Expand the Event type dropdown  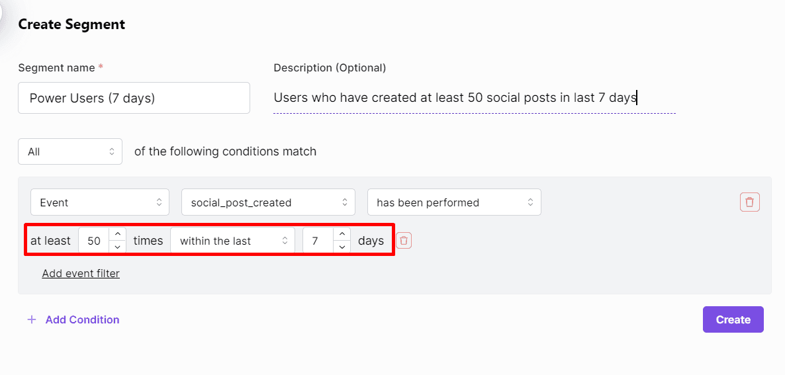(x=100, y=202)
